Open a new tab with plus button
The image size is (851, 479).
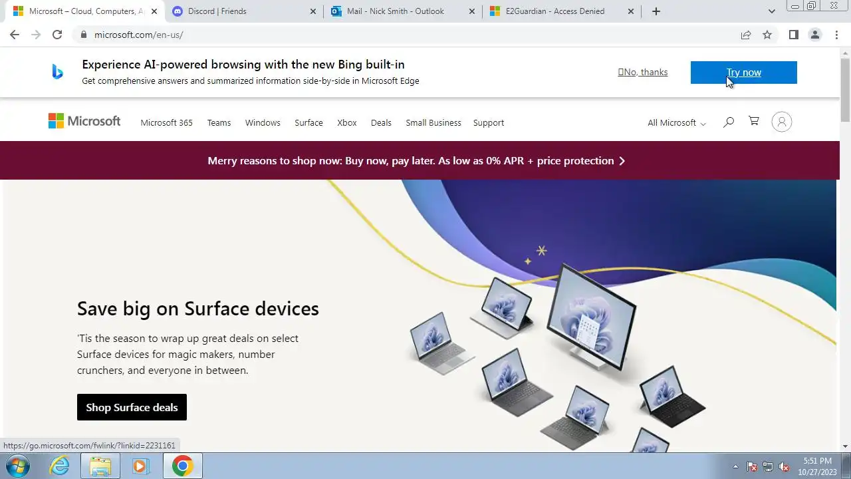click(656, 11)
